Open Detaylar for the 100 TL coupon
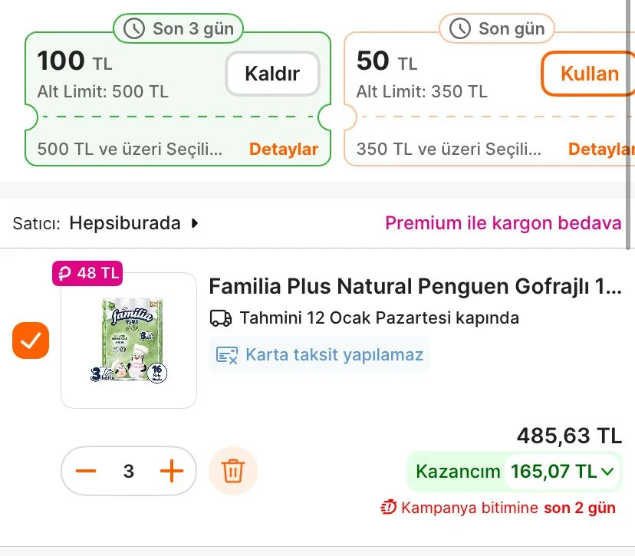635x556 pixels. pyautogui.click(x=283, y=149)
